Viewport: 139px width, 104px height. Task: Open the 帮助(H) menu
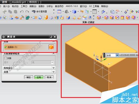[x=105, y=6]
